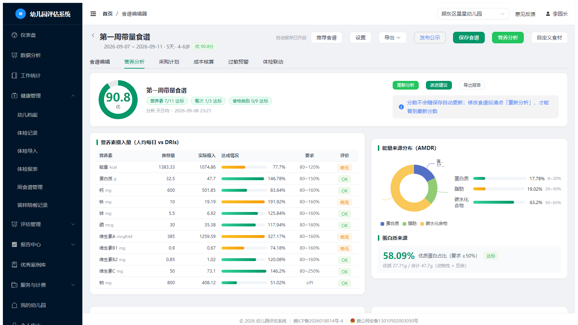The image size is (578, 325).
Task: Click the 意见反馈 link
Action: pyautogui.click(x=525, y=14)
